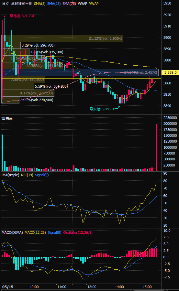Click the current price tag 3,869.0
Viewport: 179px width, 291px height.
(170, 72)
